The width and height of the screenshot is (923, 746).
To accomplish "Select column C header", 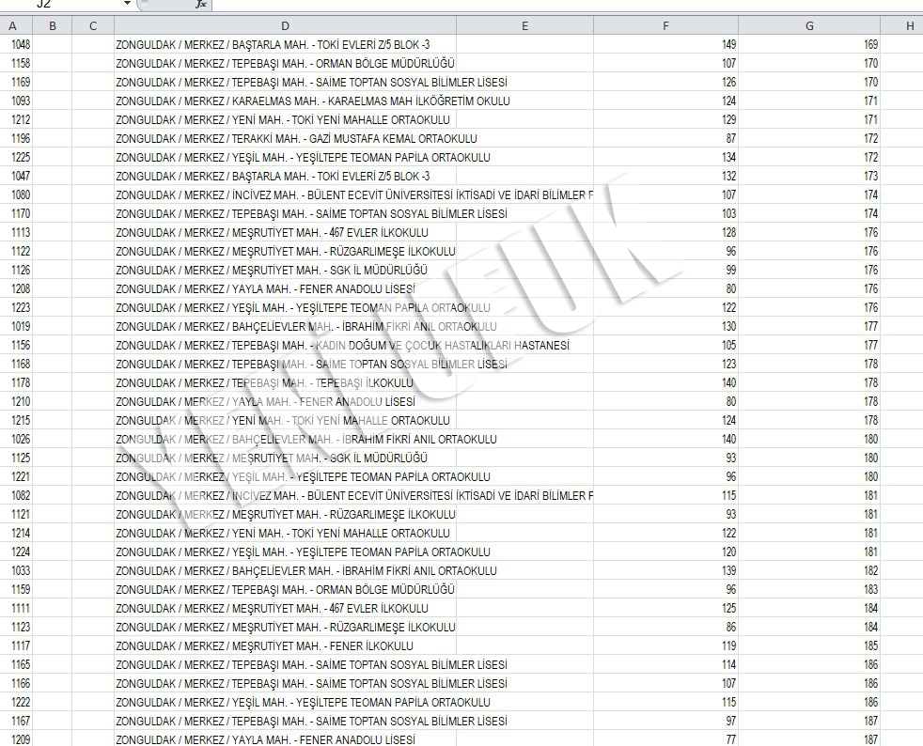I will point(93,26).
